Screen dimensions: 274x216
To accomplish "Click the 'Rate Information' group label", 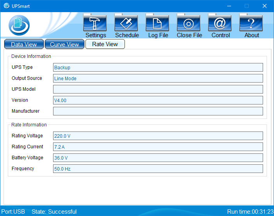I will (29, 125).
